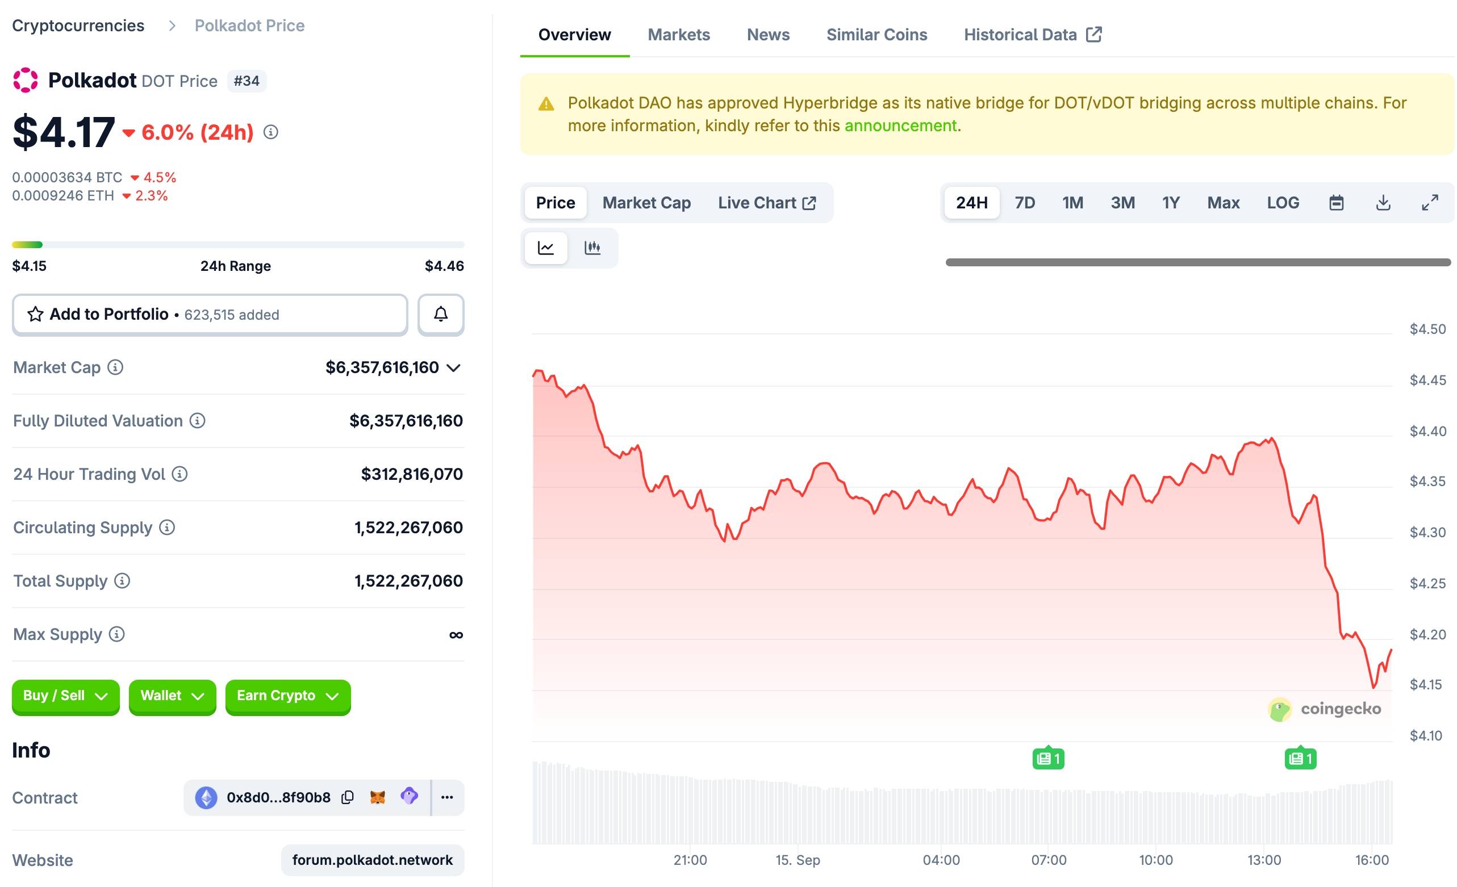
Task: Expand chart to fullscreen icon
Action: tap(1430, 203)
